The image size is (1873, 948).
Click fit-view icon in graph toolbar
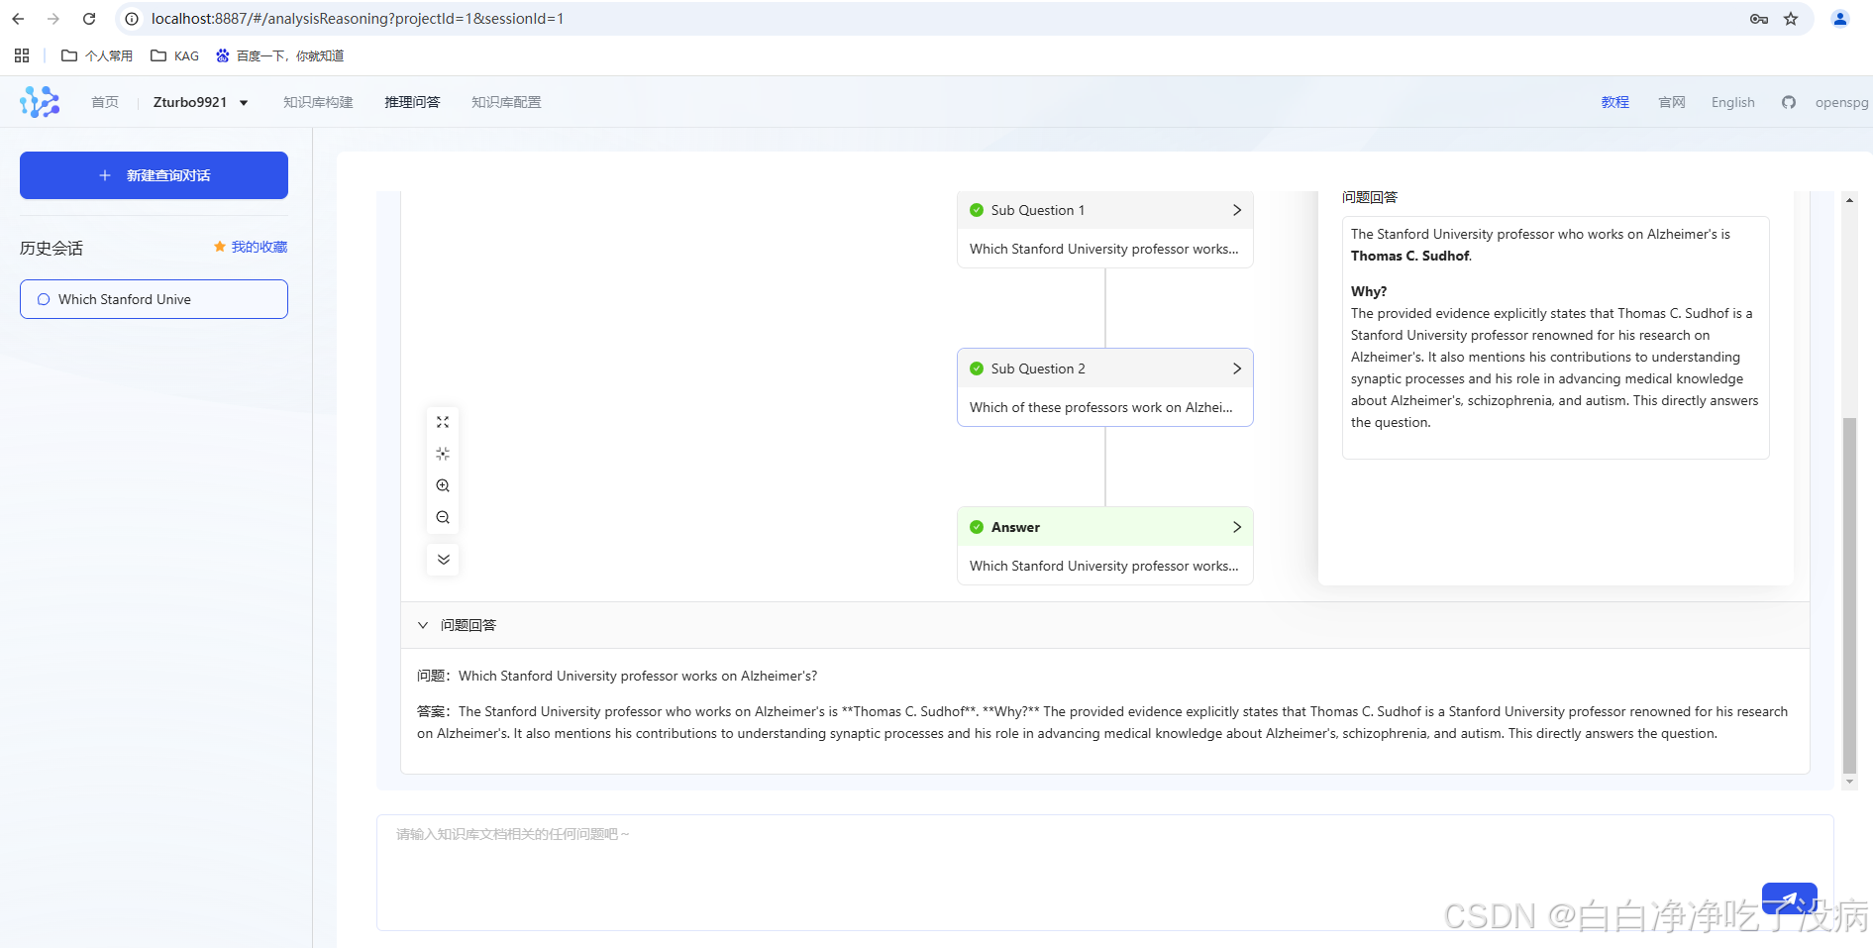click(x=443, y=422)
